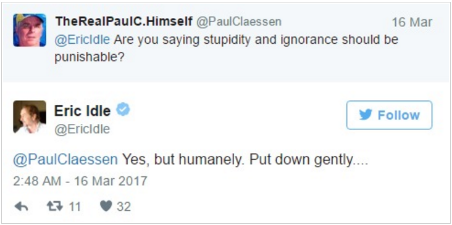Screen dimensions: 452x225
Task: Open the TheRealPaulC.Himself display name
Action: coord(123,22)
